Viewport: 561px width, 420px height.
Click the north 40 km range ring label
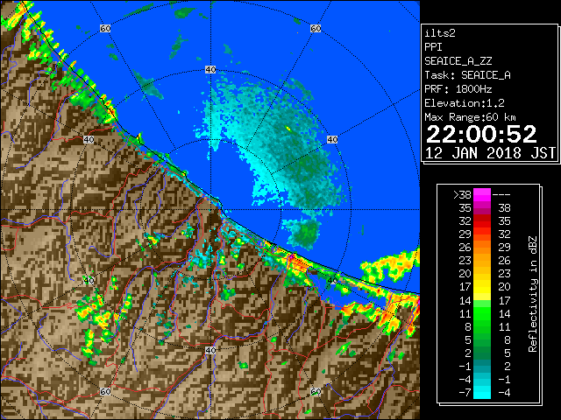[x=210, y=70]
